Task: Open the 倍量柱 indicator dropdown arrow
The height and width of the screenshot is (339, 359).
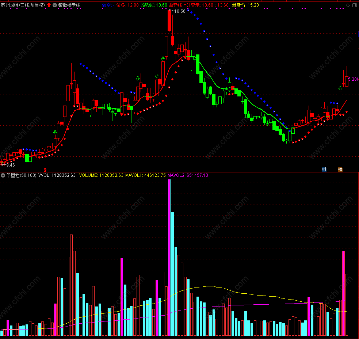Action: point(3,175)
